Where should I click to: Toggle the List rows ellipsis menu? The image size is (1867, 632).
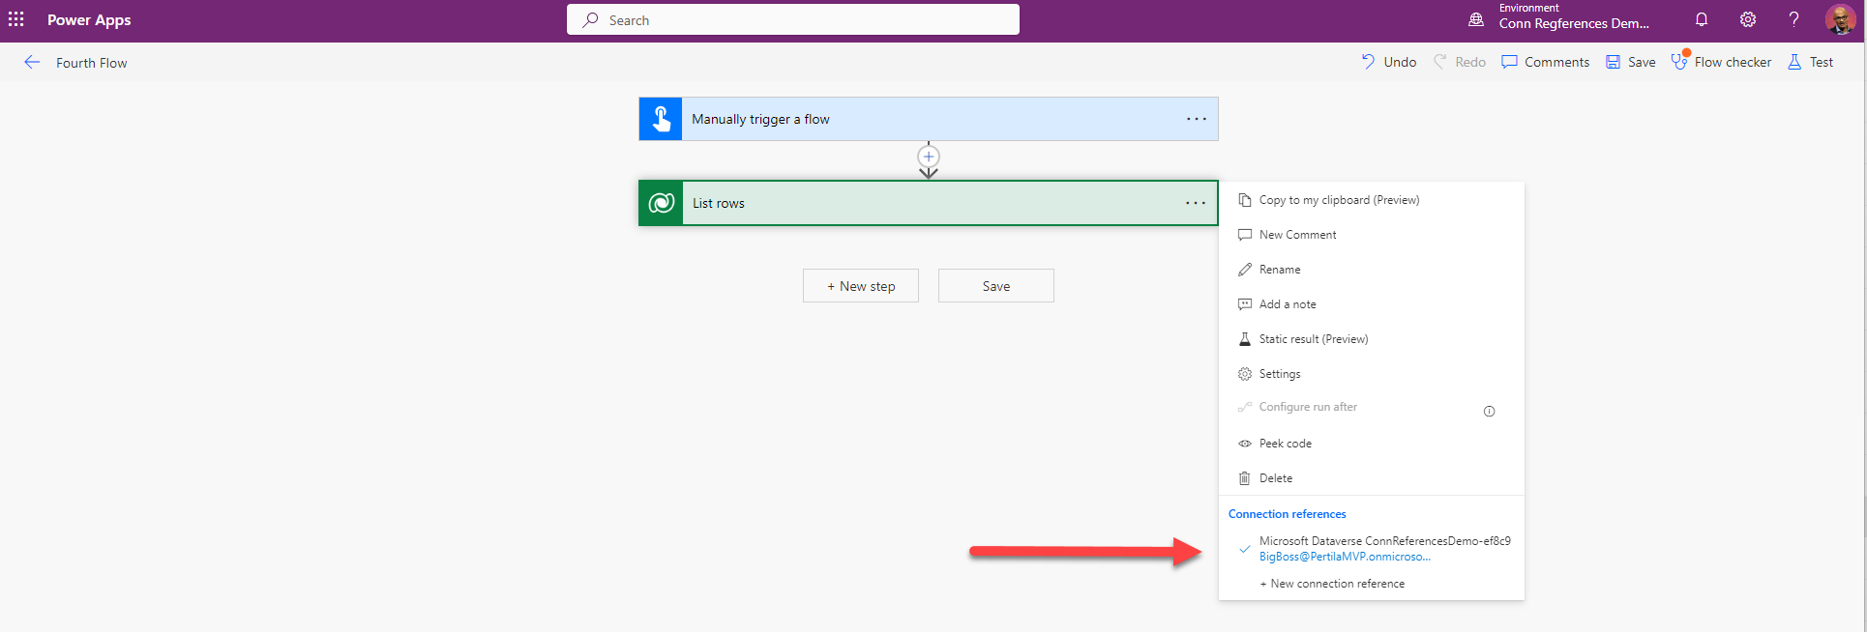click(x=1197, y=203)
